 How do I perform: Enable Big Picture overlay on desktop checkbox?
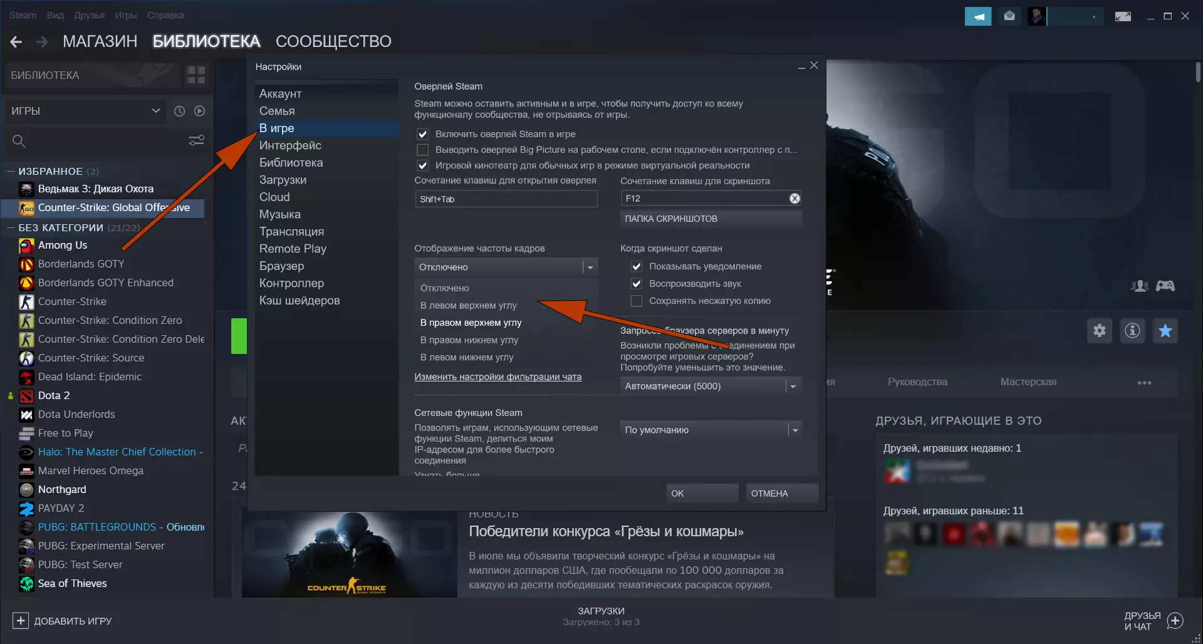[423, 150]
